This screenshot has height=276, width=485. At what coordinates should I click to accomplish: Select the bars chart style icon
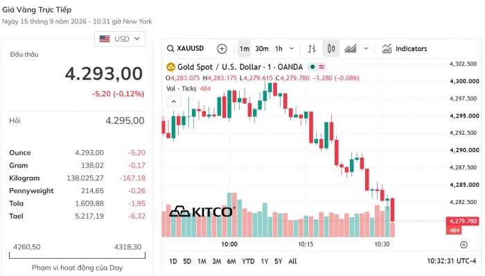312,48
